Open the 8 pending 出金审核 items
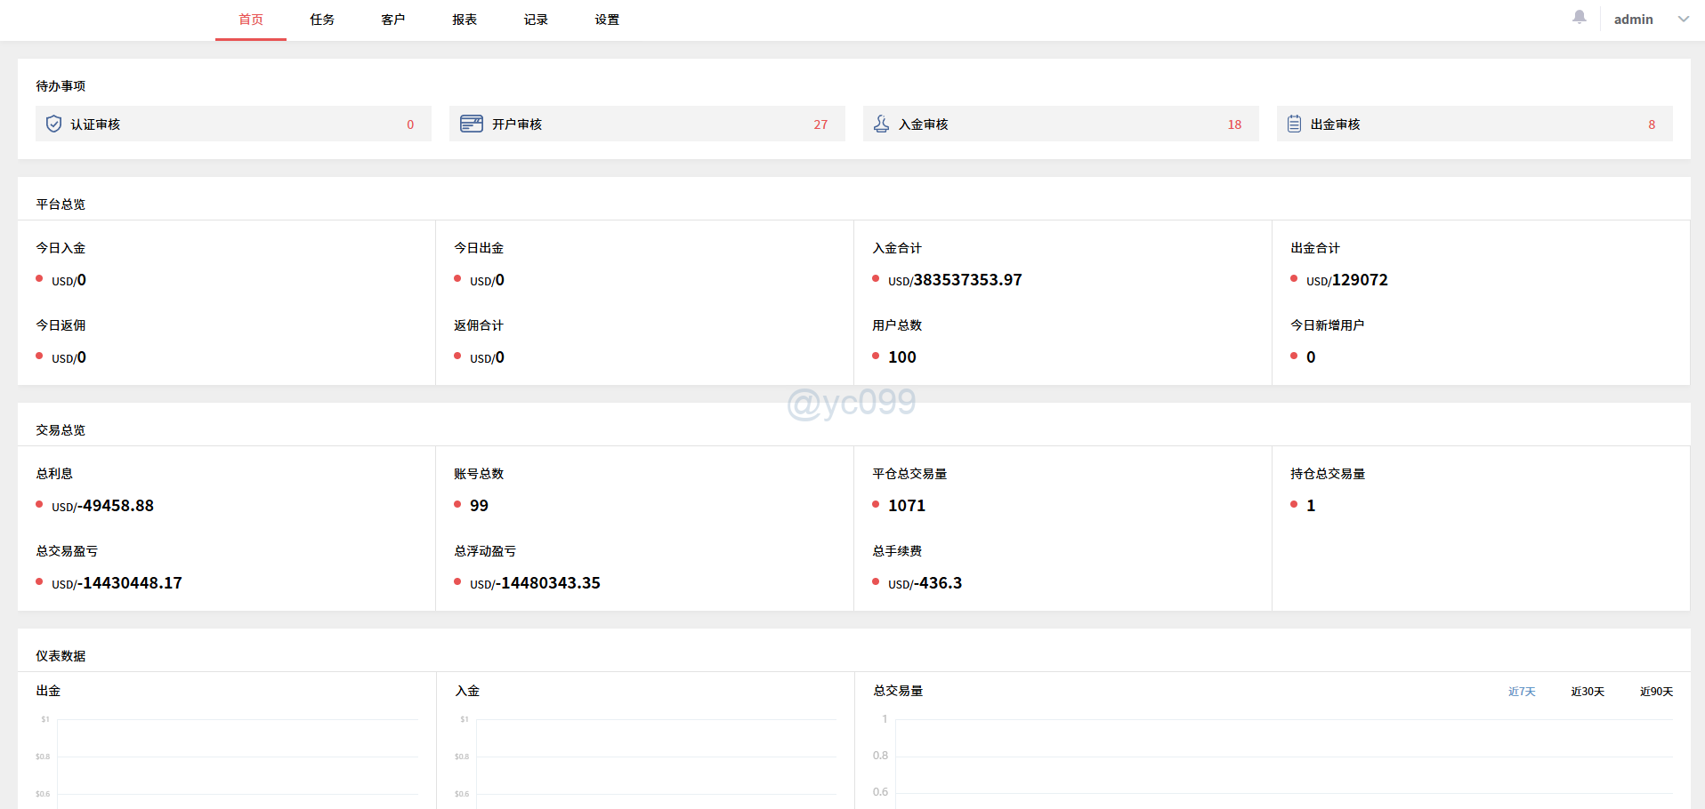The height and width of the screenshot is (809, 1705). click(x=1651, y=124)
